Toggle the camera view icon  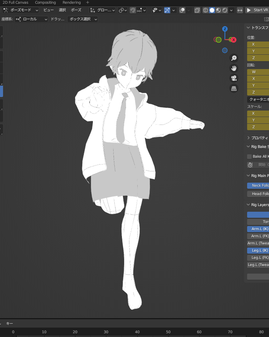234,78
